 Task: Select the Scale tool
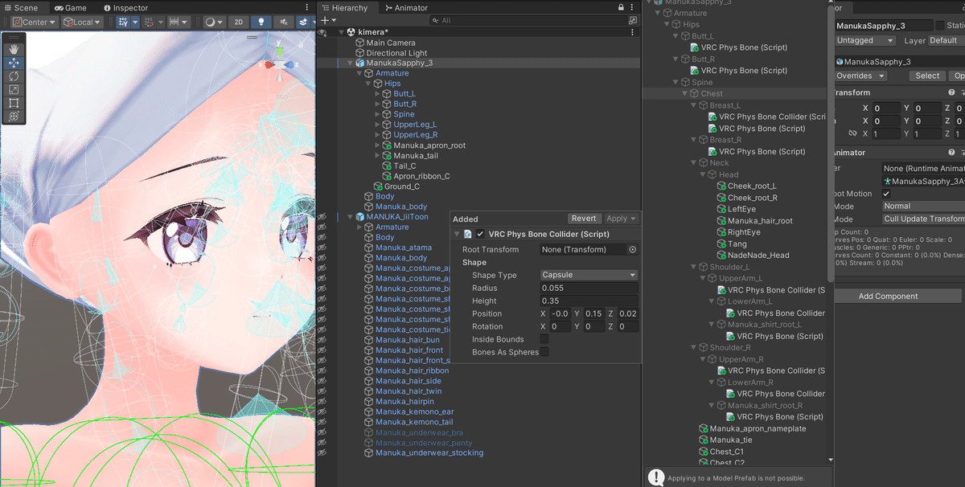[14, 90]
